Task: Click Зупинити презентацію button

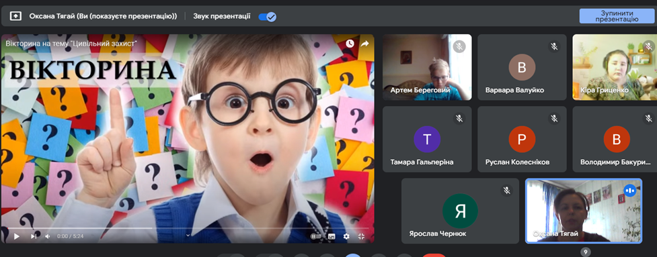Action: coord(617,16)
